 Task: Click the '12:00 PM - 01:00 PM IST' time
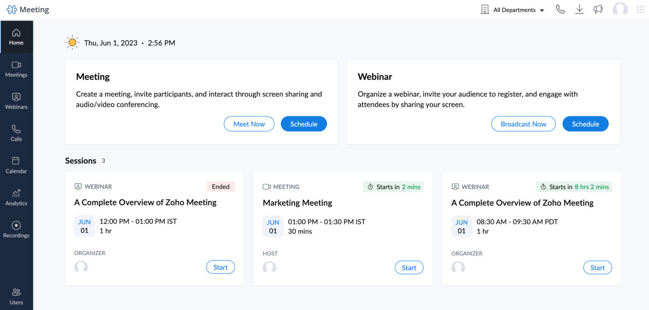coord(138,221)
